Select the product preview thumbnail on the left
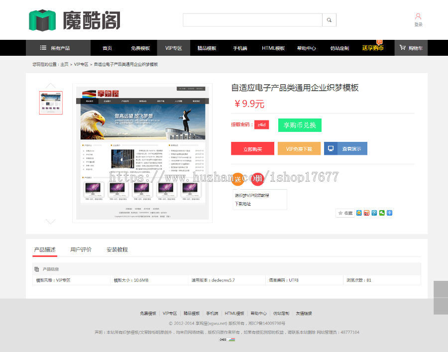Viewport: 448px width, 352px height. pyautogui.click(x=50, y=103)
